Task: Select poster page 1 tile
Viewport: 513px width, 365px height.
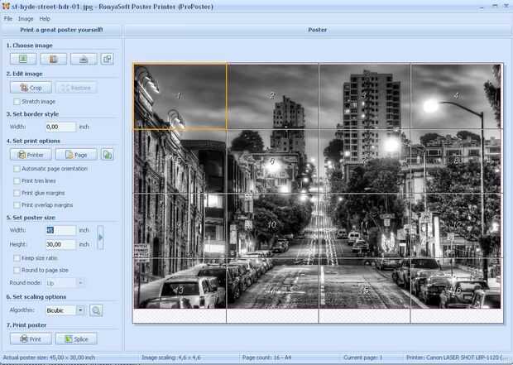Action: click(x=180, y=96)
